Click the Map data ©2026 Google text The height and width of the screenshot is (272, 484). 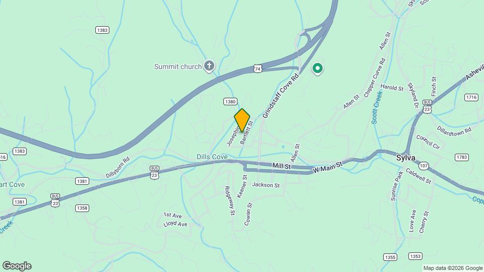453,268
